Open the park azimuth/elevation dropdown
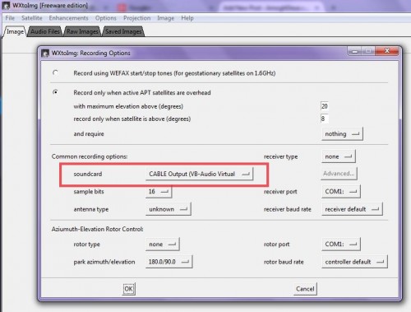 [169, 262]
